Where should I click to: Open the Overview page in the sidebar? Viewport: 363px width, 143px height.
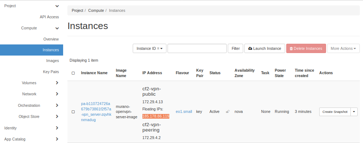[51, 39]
